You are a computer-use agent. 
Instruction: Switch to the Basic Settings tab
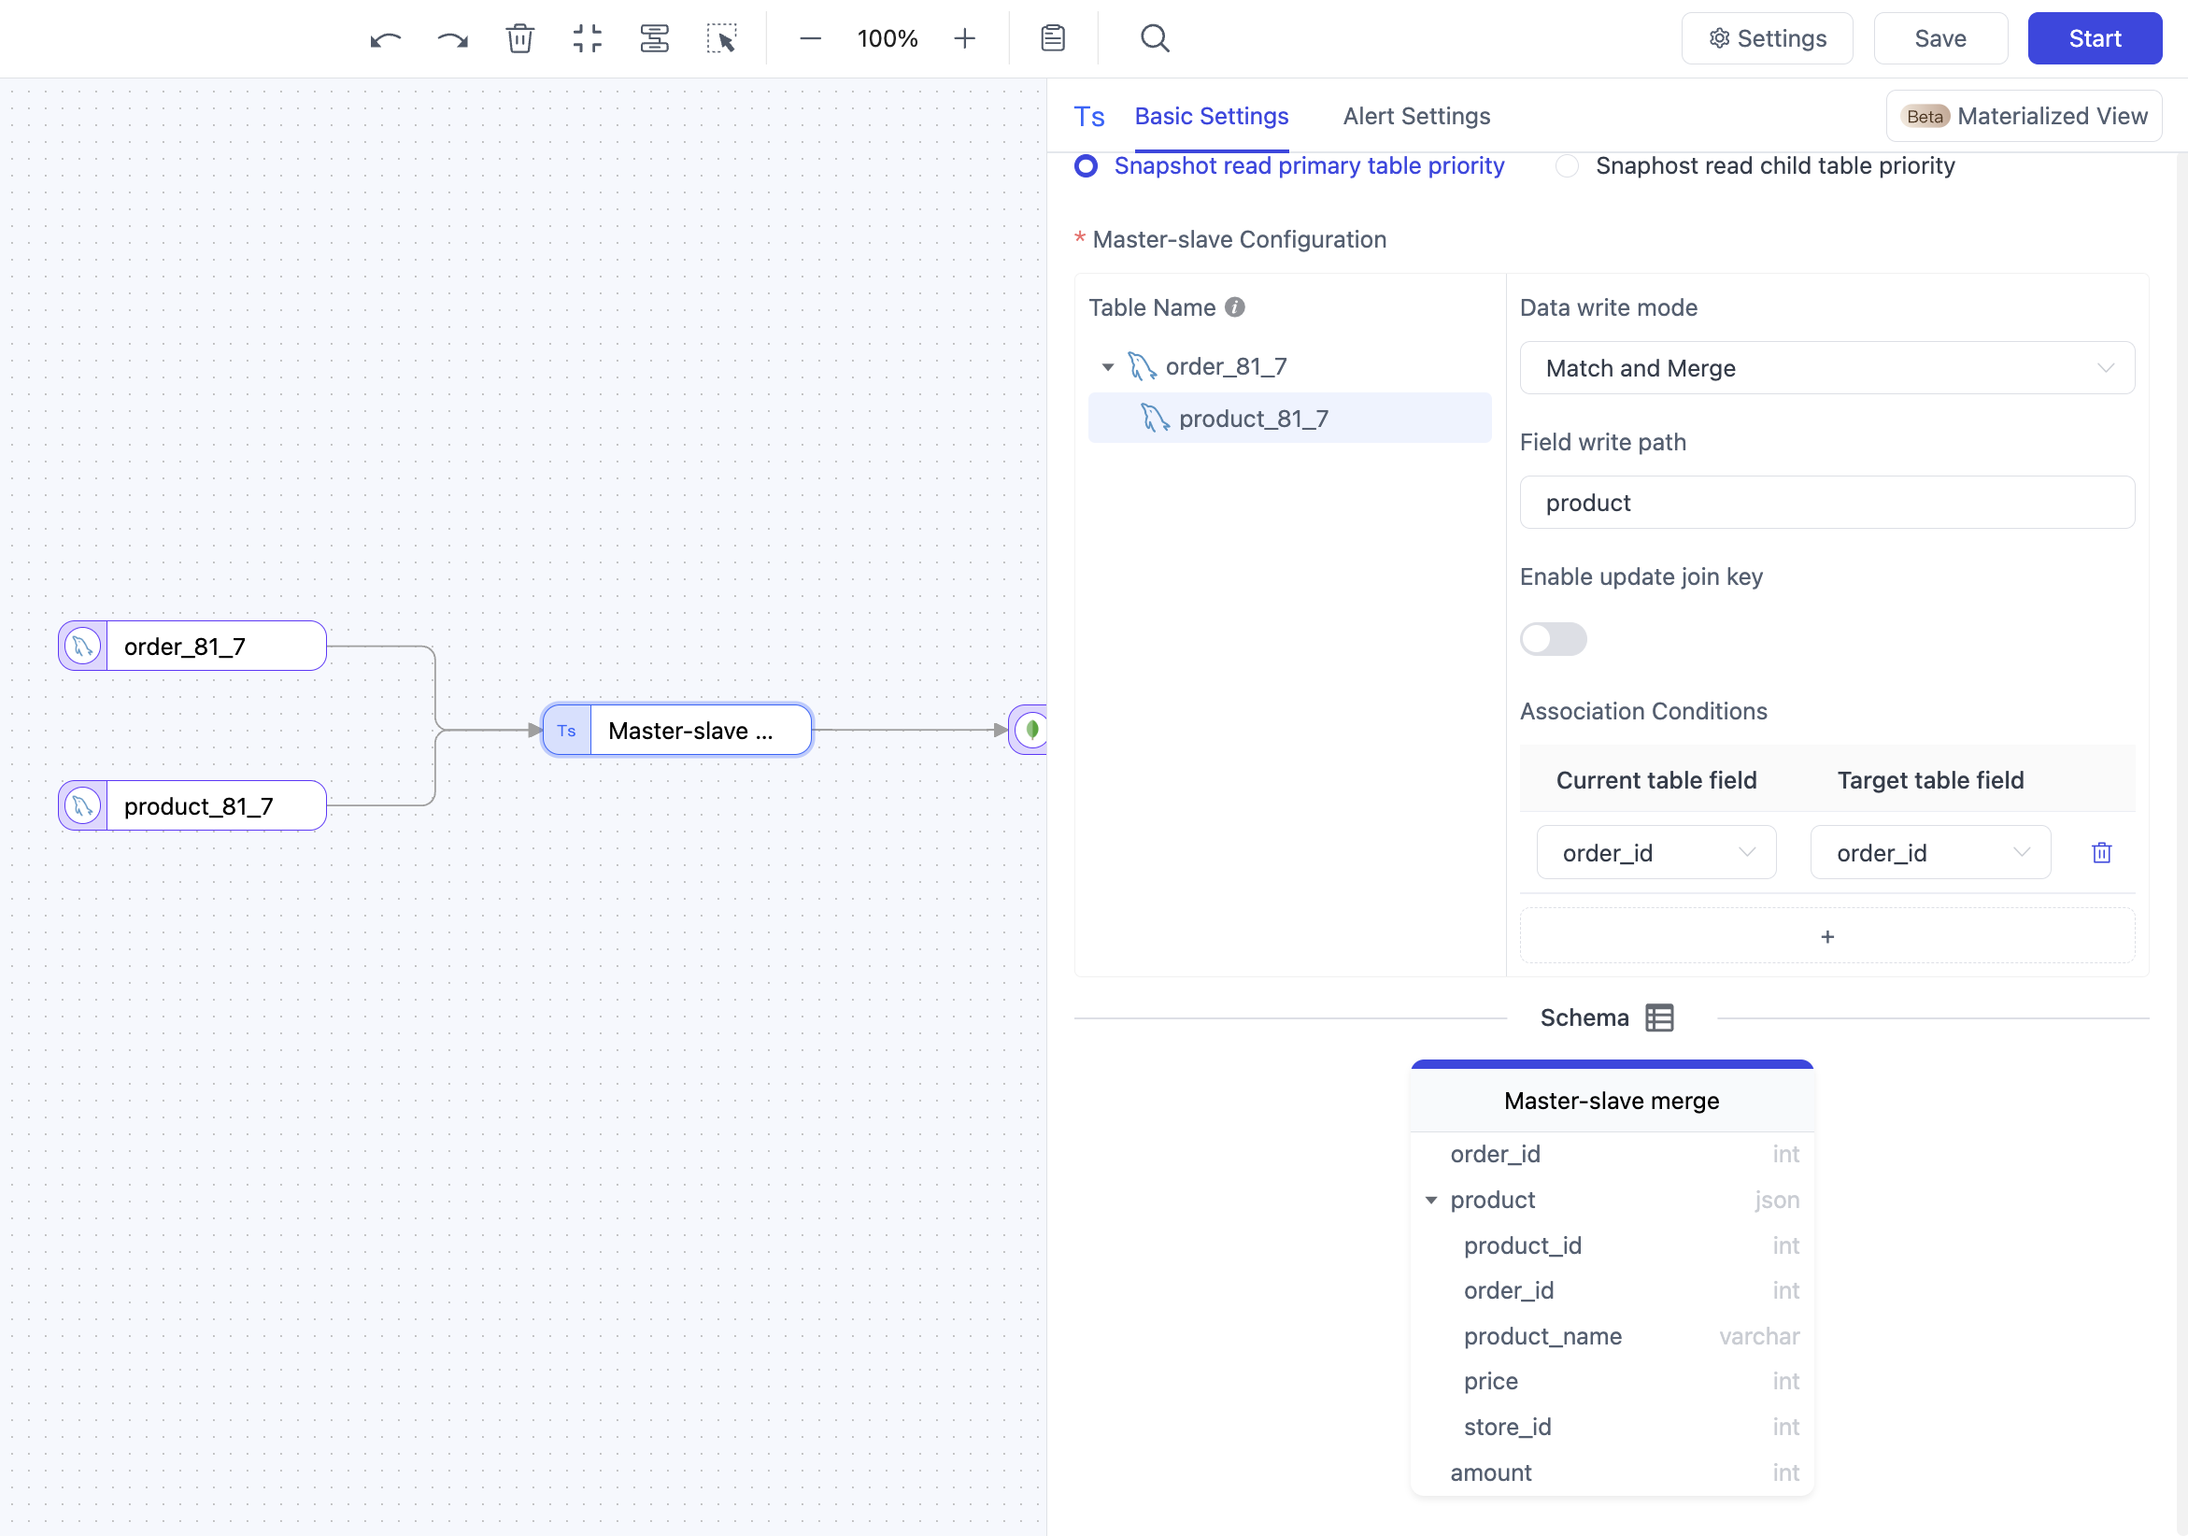pos(1210,116)
